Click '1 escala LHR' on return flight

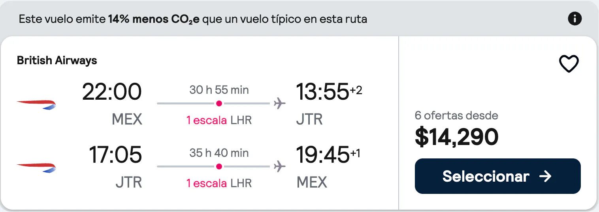tap(219, 183)
